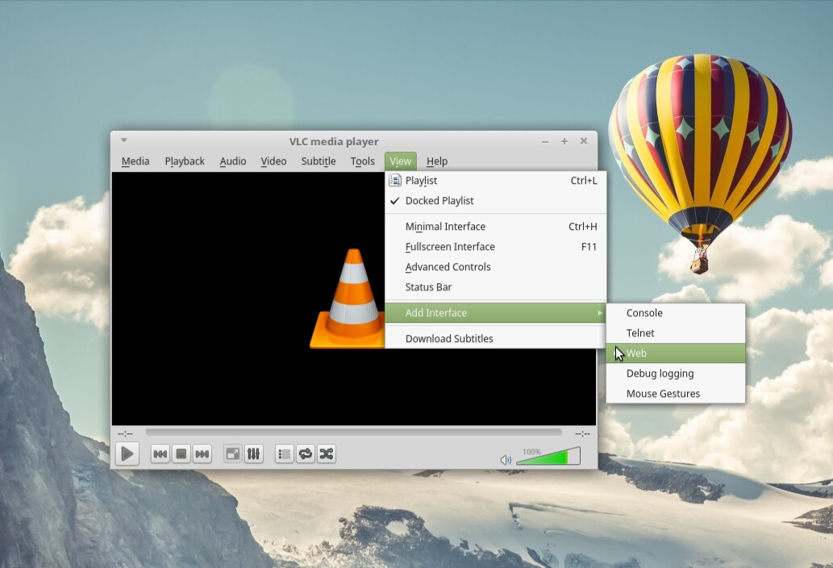
Task: Skip to next track icon
Action: pyautogui.click(x=202, y=453)
